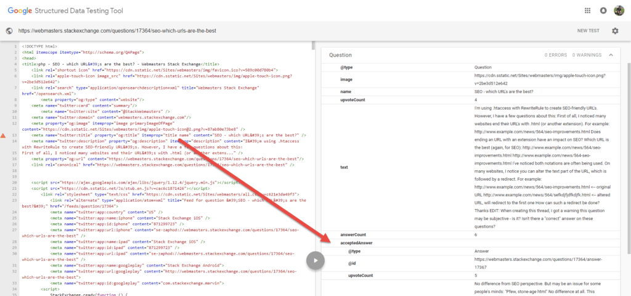631x296 pixels.
Task: Click the image row label
Action: point(346,80)
